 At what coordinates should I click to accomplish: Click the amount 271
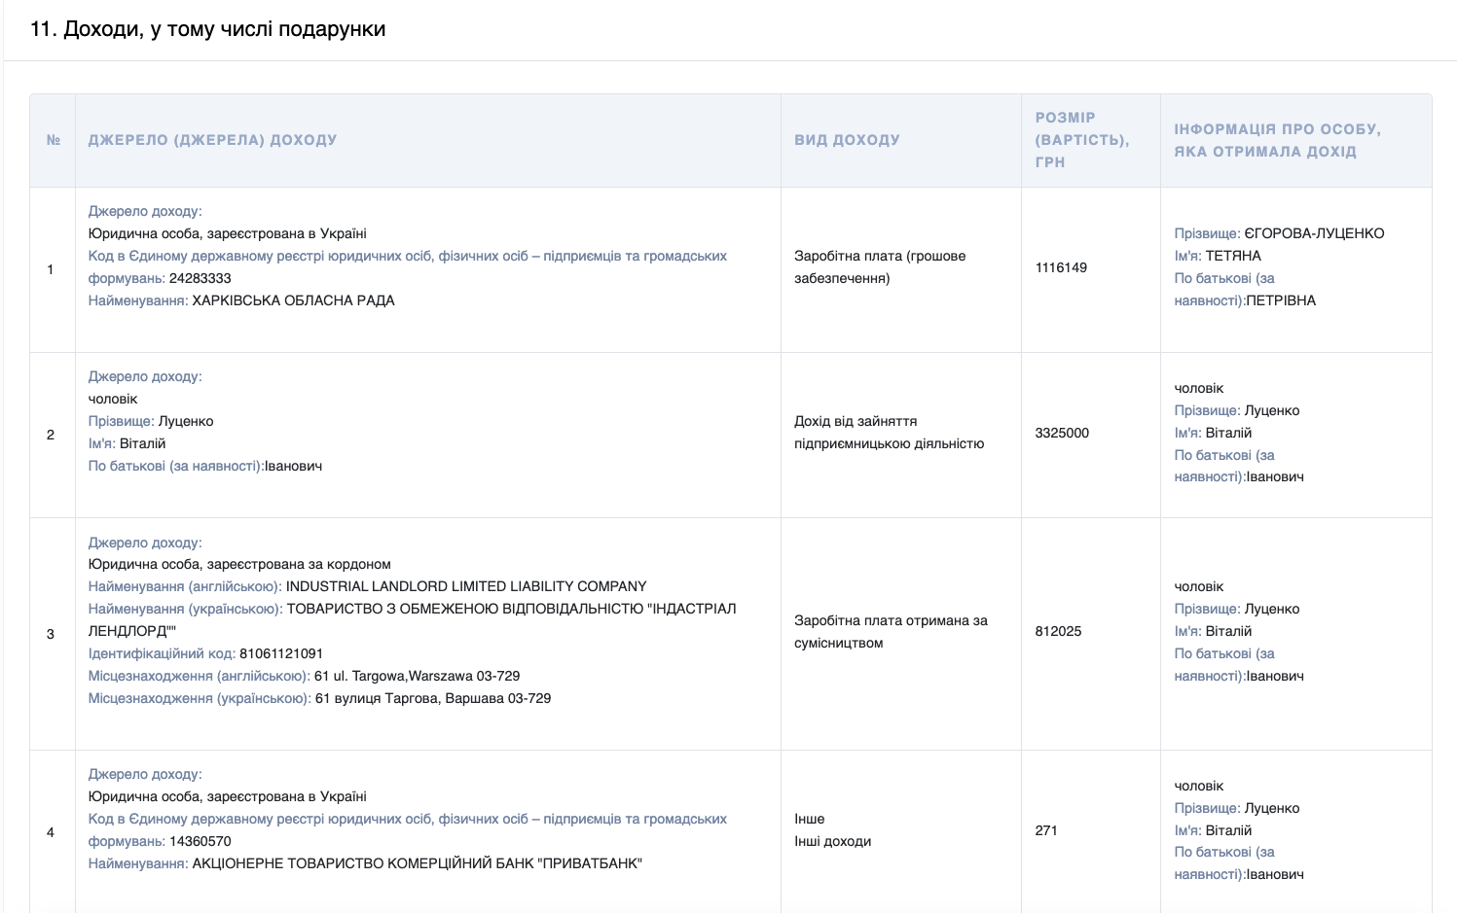1046,830
